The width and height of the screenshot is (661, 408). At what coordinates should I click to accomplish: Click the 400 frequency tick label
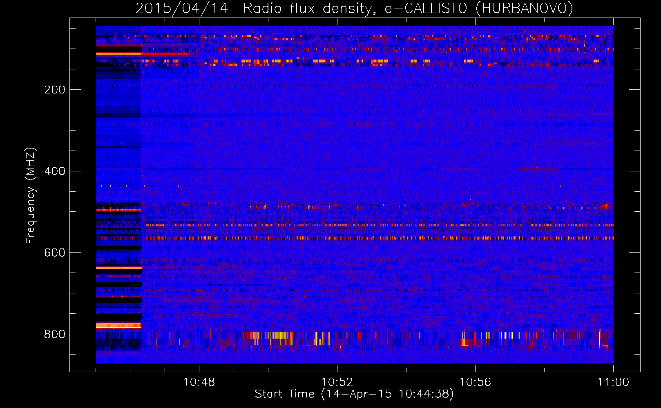[55, 171]
